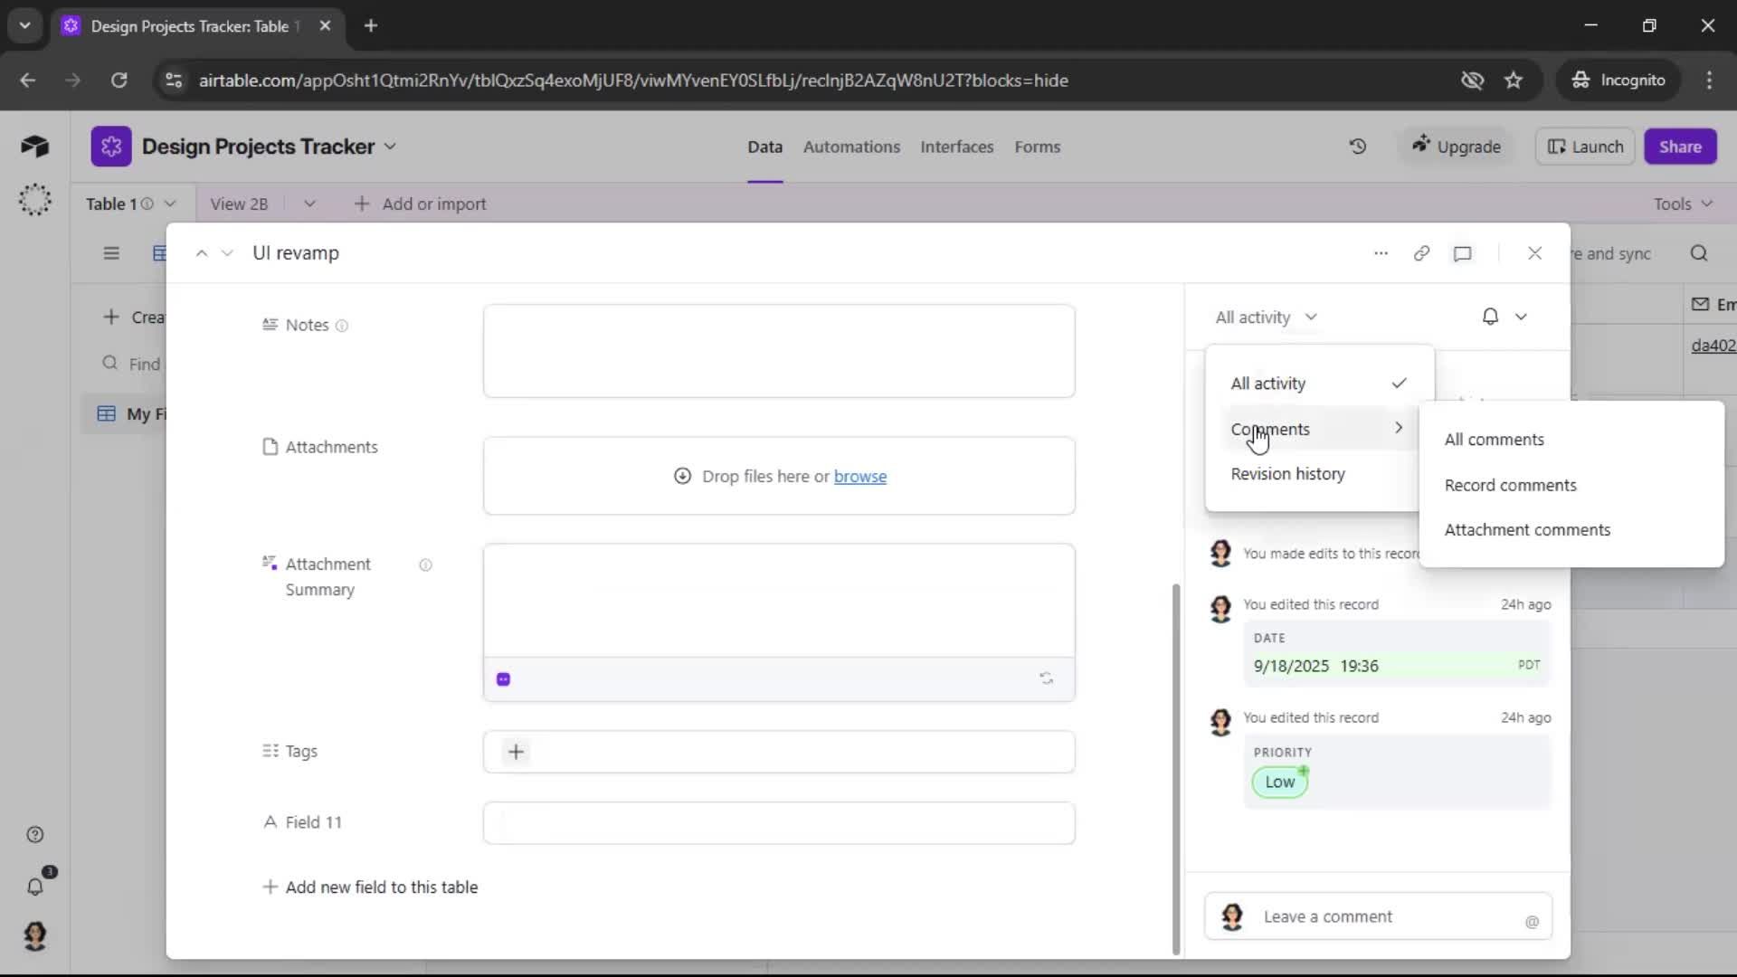Reload the page in browser
Viewport: 1737px width, 977px height.
click(x=119, y=81)
